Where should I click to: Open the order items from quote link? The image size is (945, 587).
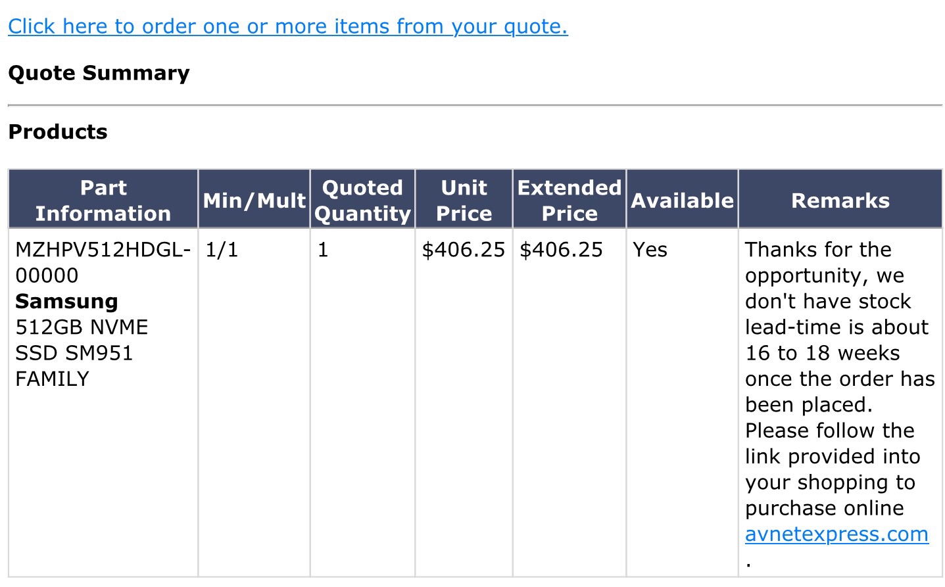point(288,26)
